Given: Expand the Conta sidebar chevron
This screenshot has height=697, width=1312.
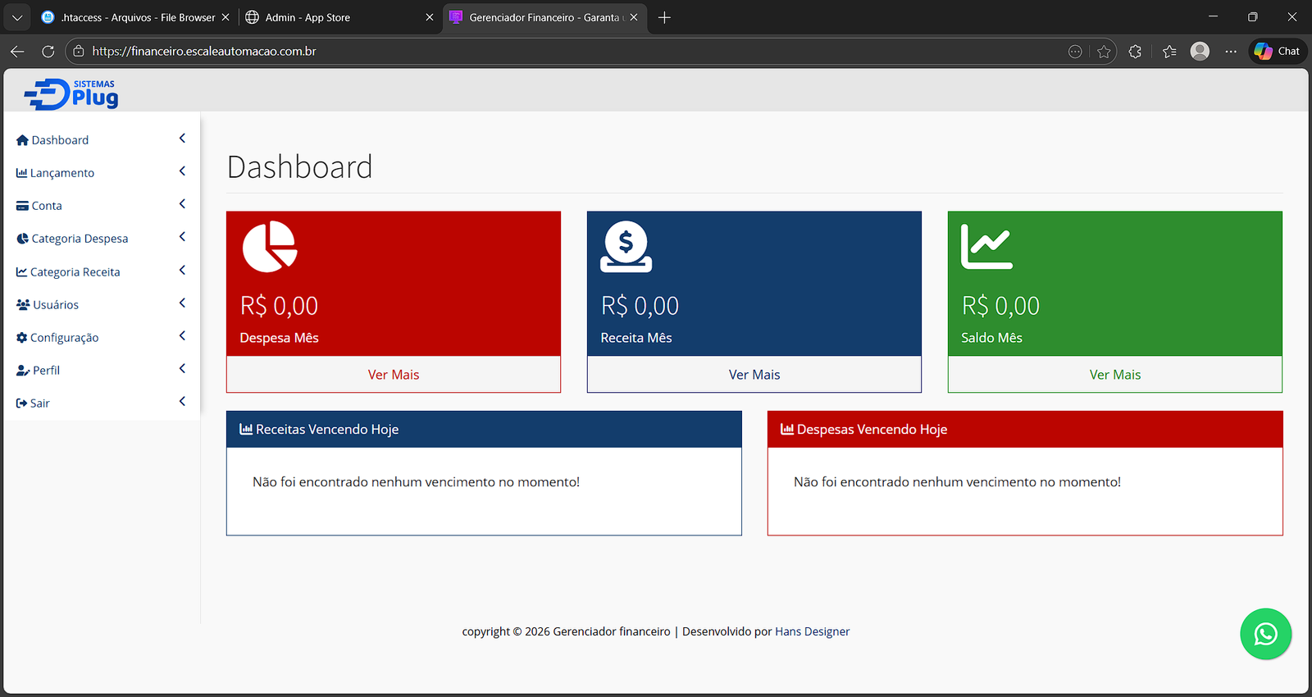Looking at the screenshot, I should point(182,204).
